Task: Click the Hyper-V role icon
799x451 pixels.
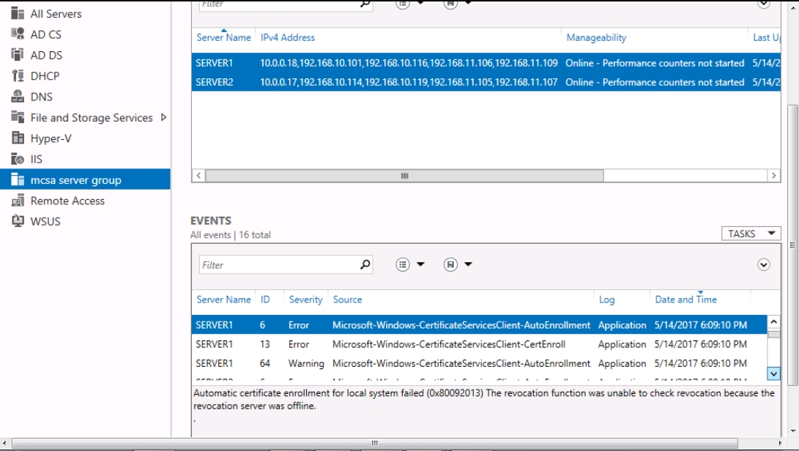Action: [x=18, y=138]
